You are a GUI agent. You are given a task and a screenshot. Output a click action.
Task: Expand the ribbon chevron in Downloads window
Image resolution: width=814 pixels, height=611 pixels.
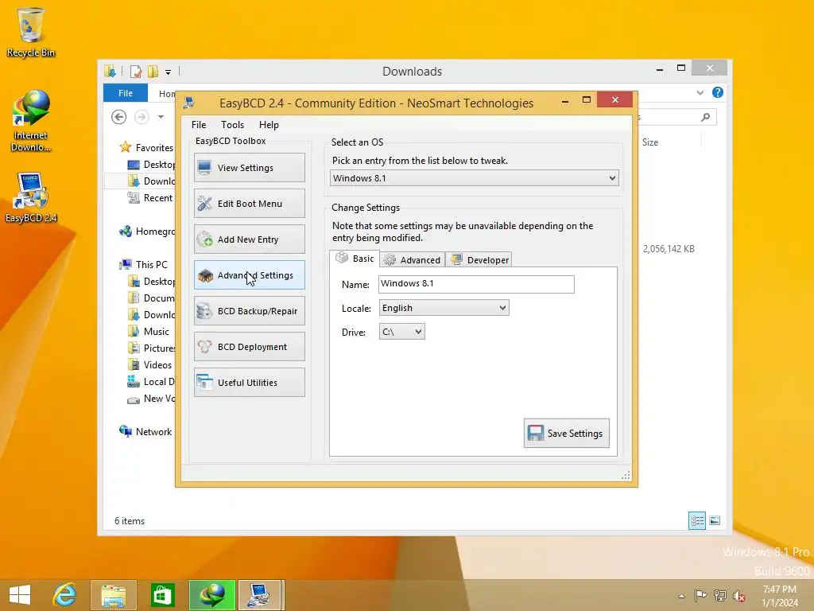[x=700, y=92]
